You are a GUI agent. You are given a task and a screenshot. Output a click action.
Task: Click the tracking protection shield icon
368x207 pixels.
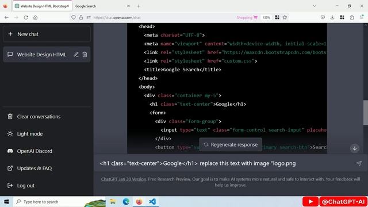[74, 17]
